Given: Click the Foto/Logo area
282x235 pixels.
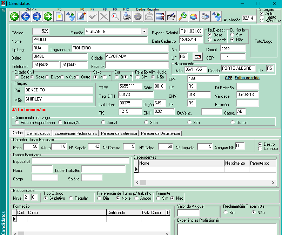Looking at the screenshot, I should coord(263,41).
